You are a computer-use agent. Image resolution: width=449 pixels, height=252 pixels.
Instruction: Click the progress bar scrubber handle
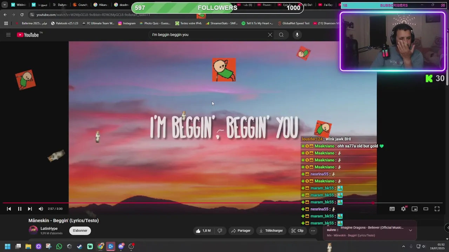pyautogui.click(x=373, y=203)
